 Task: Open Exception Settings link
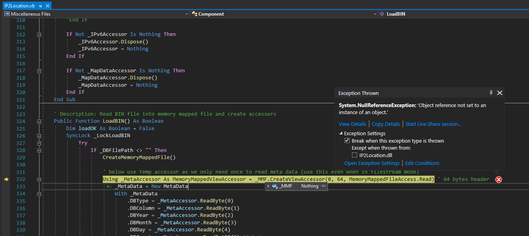pos(372,163)
